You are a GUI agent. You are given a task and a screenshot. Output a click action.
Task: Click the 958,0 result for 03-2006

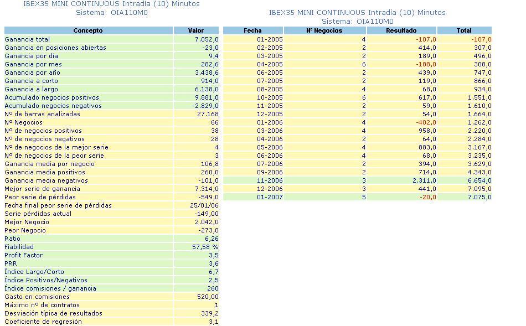pos(427,131)
